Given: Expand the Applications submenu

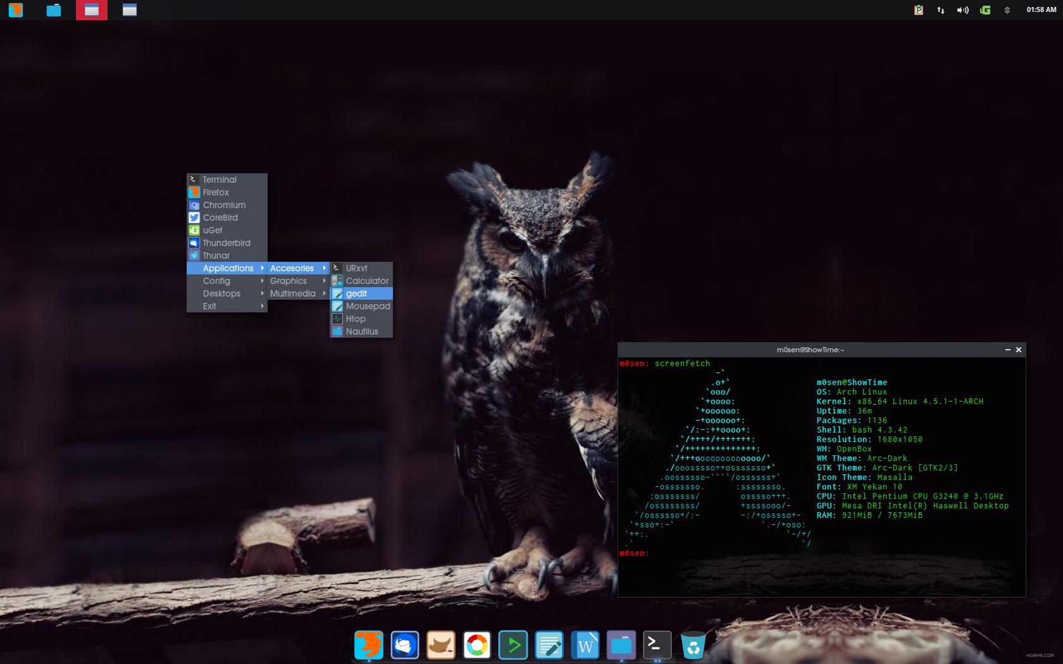Looking at the screenshot, I should tap(227, 268).
